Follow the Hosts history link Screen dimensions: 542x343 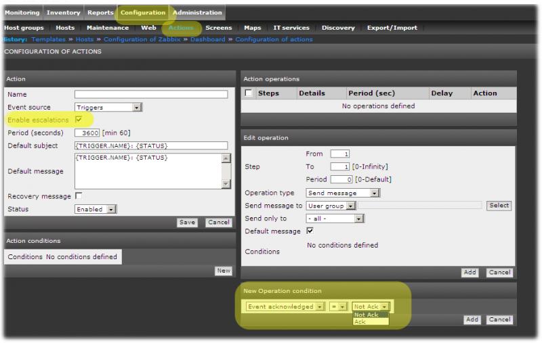click(85, 39)
